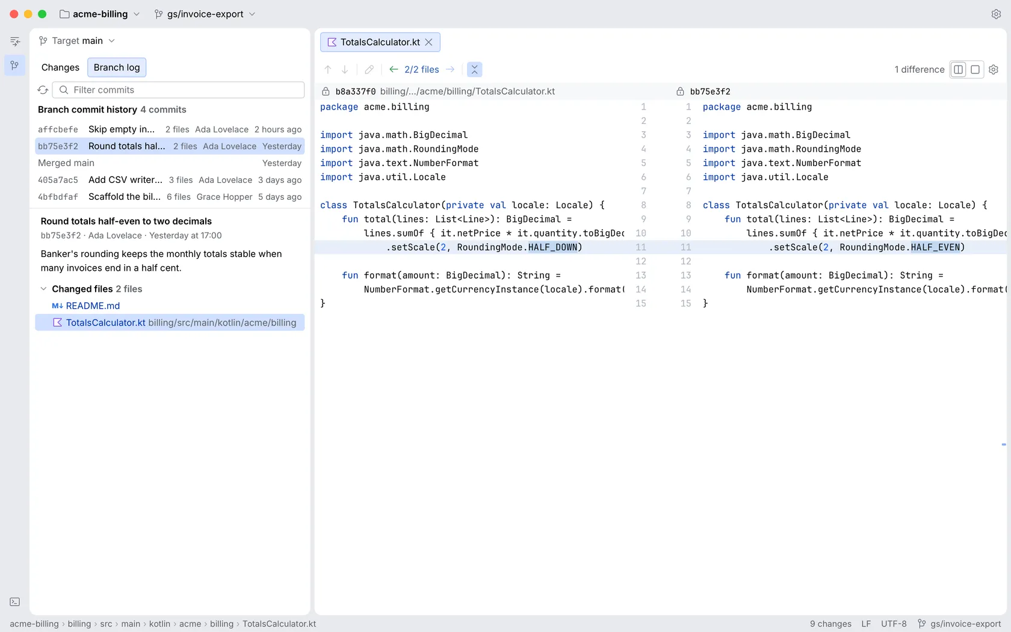The width and height of the screenshot is (1011, 632).
Task: Open the diff settings gear
Action: click(994, 69)
